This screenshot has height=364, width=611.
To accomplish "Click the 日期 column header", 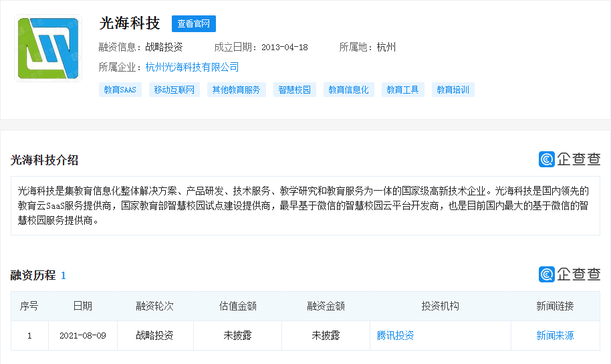I will 83,306.
